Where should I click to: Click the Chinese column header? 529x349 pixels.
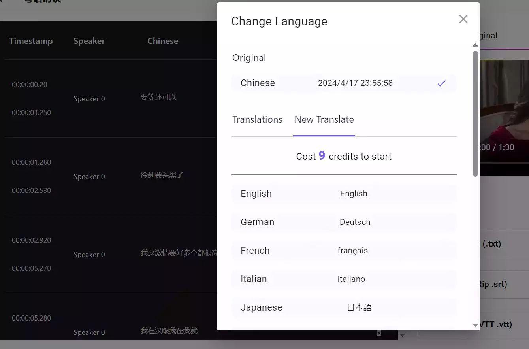(162, 41)
